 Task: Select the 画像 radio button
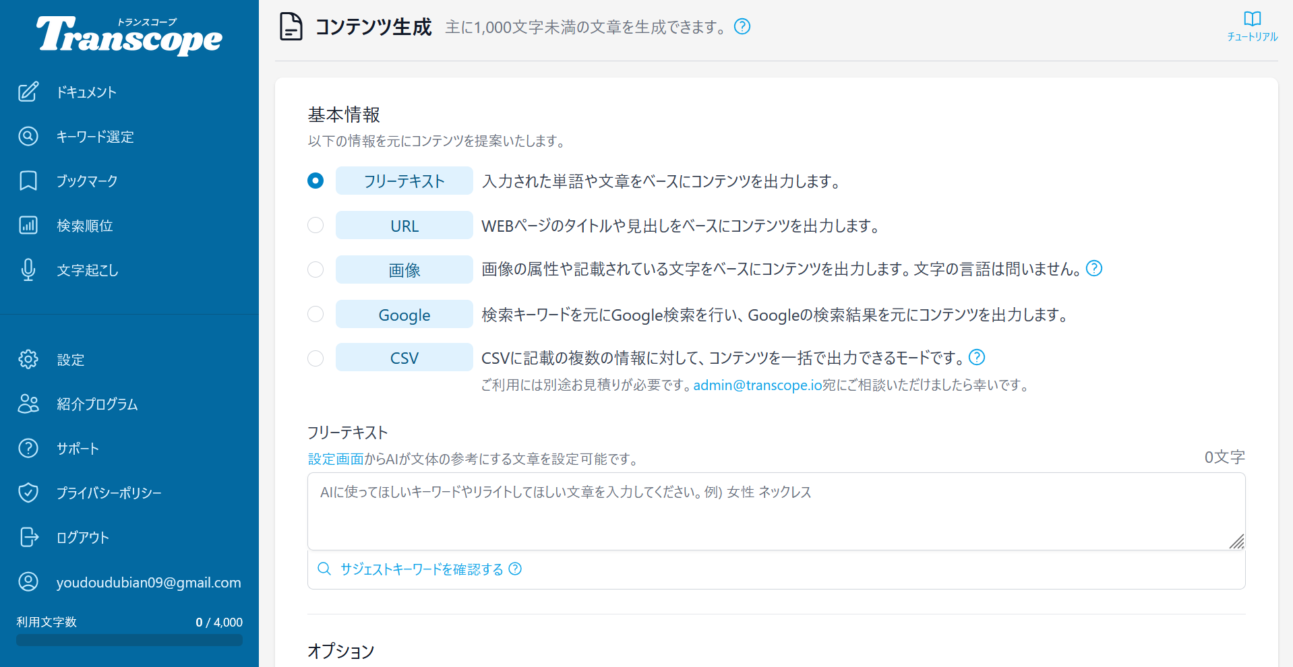coord(315,269)
